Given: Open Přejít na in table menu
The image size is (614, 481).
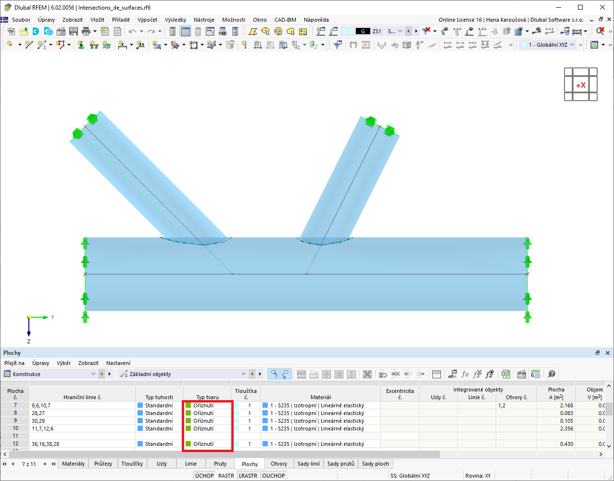Looking at the screenshot, I should [14, 363].
